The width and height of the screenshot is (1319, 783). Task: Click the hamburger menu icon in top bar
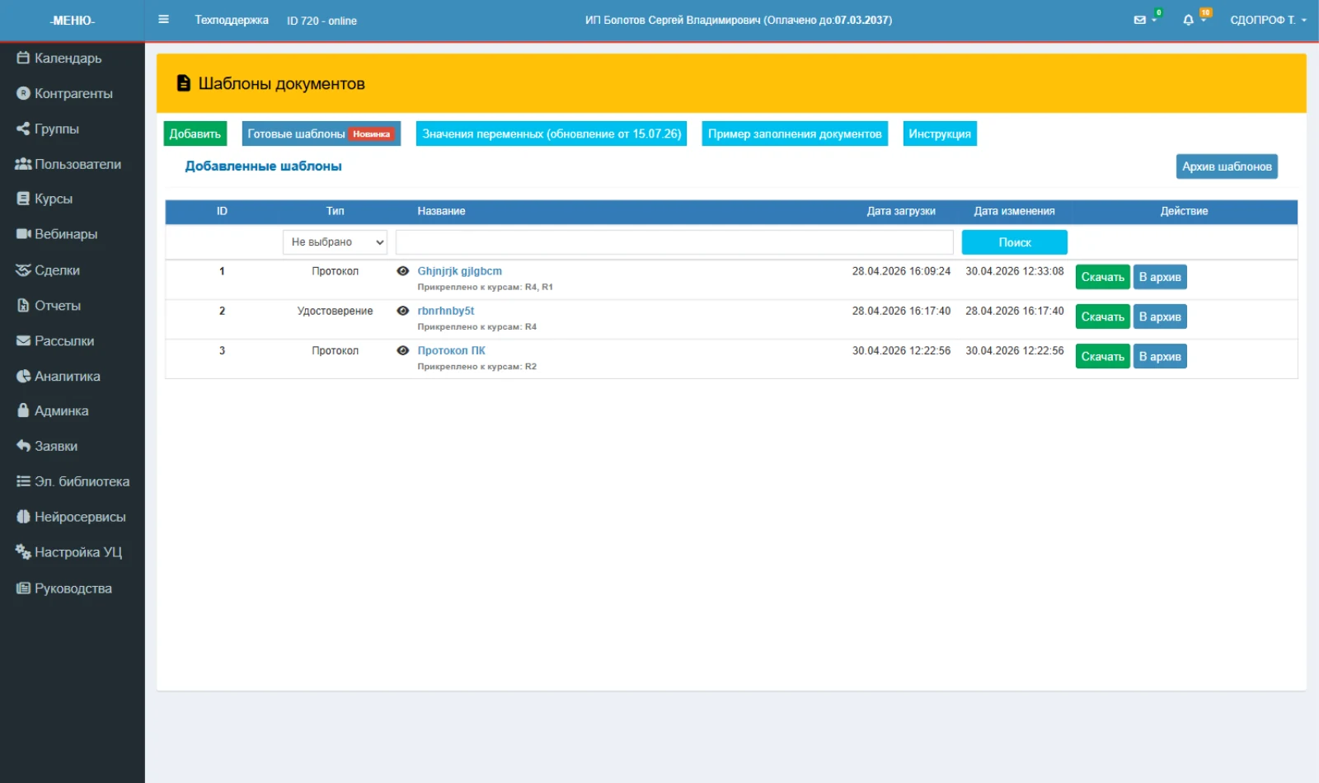click(163, 19)
